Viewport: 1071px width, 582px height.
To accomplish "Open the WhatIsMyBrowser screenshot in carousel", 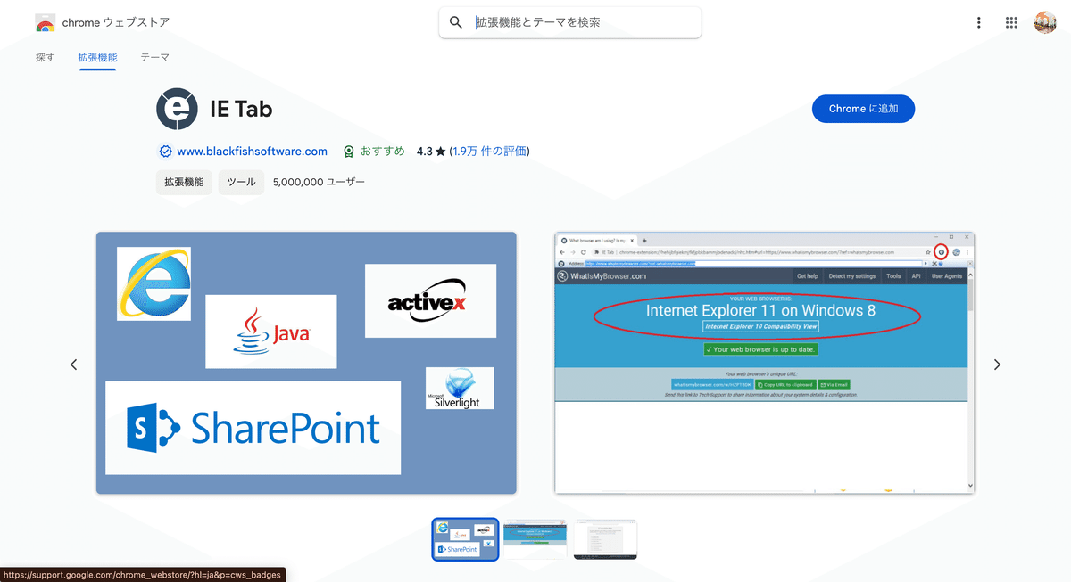I will click(765, 363).
